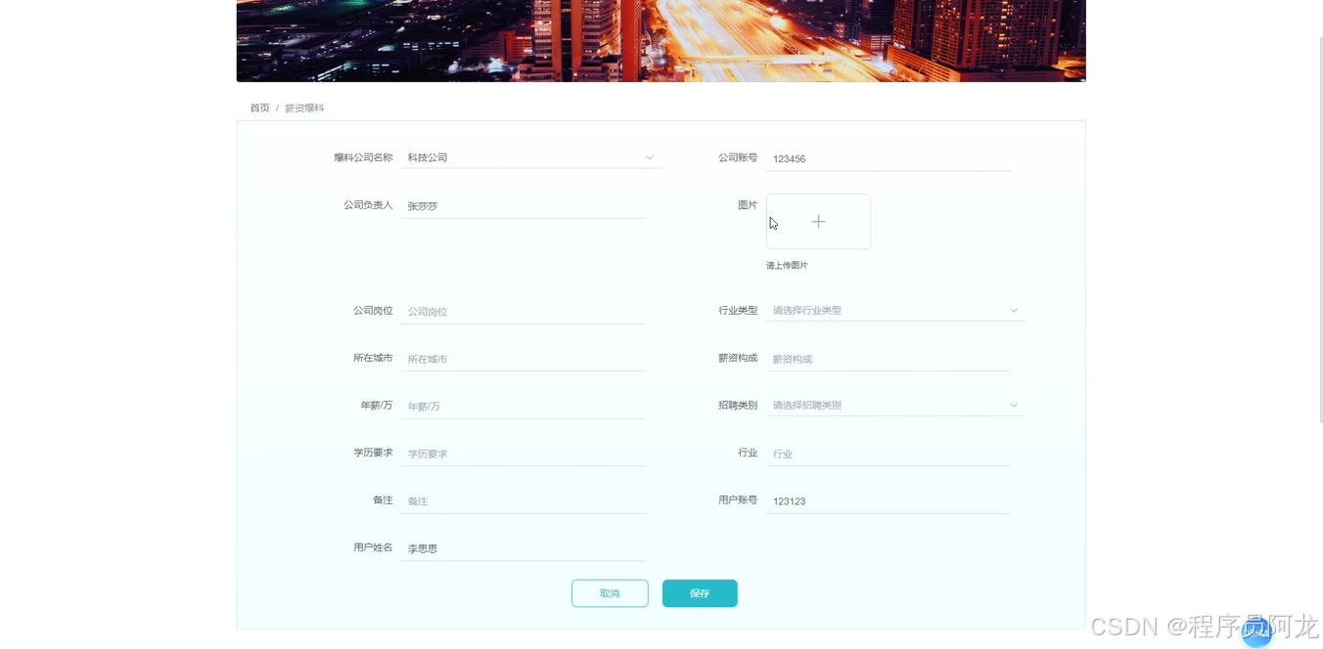
Task: Select the 薪资爆料 breadcrumb item
Action: pyautogui.click(x=304, y=108)
